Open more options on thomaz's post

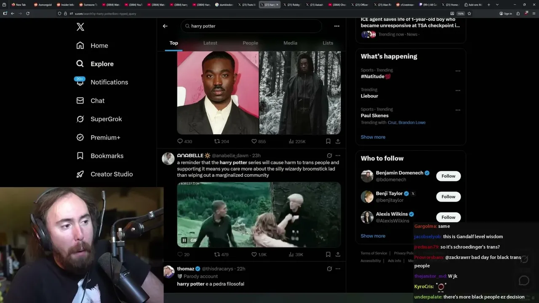[338, 268]
